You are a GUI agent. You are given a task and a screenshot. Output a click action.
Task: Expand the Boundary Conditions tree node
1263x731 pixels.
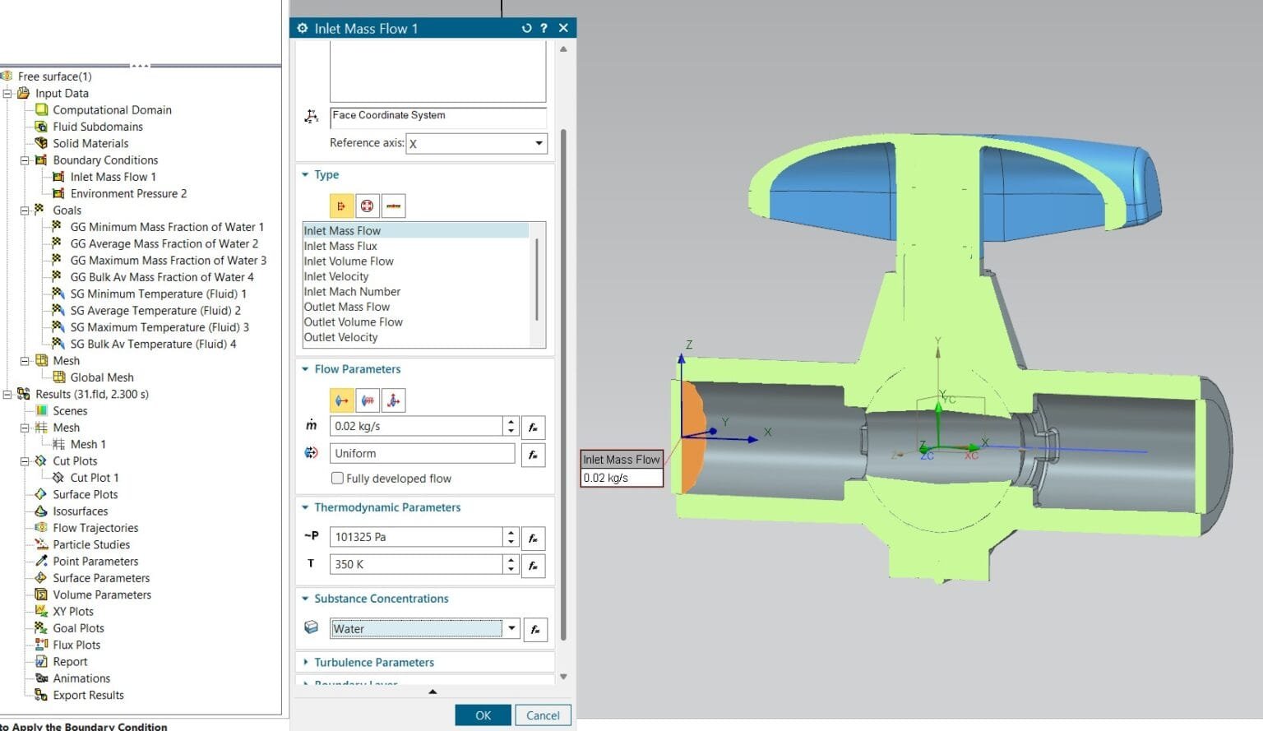click(25, 160)
